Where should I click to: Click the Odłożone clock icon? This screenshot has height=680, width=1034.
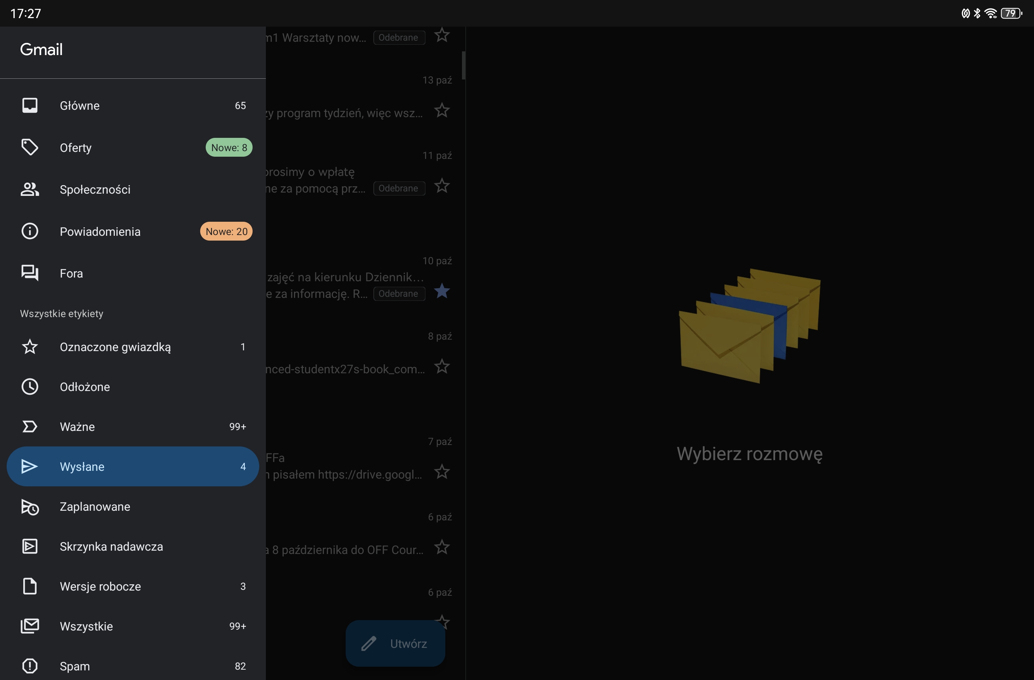pos(30,387)
